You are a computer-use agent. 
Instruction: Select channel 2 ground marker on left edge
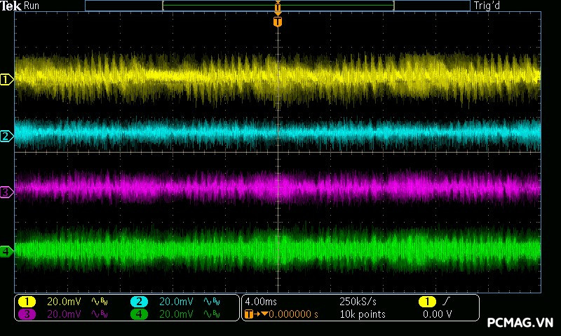coord(7,136)
